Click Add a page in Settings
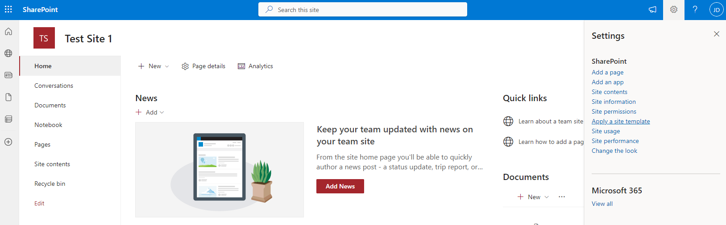Viewport: 726px width, 225px height. [607, 72]
